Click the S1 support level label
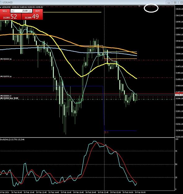 pyautogui.click(x=107, y=132)
